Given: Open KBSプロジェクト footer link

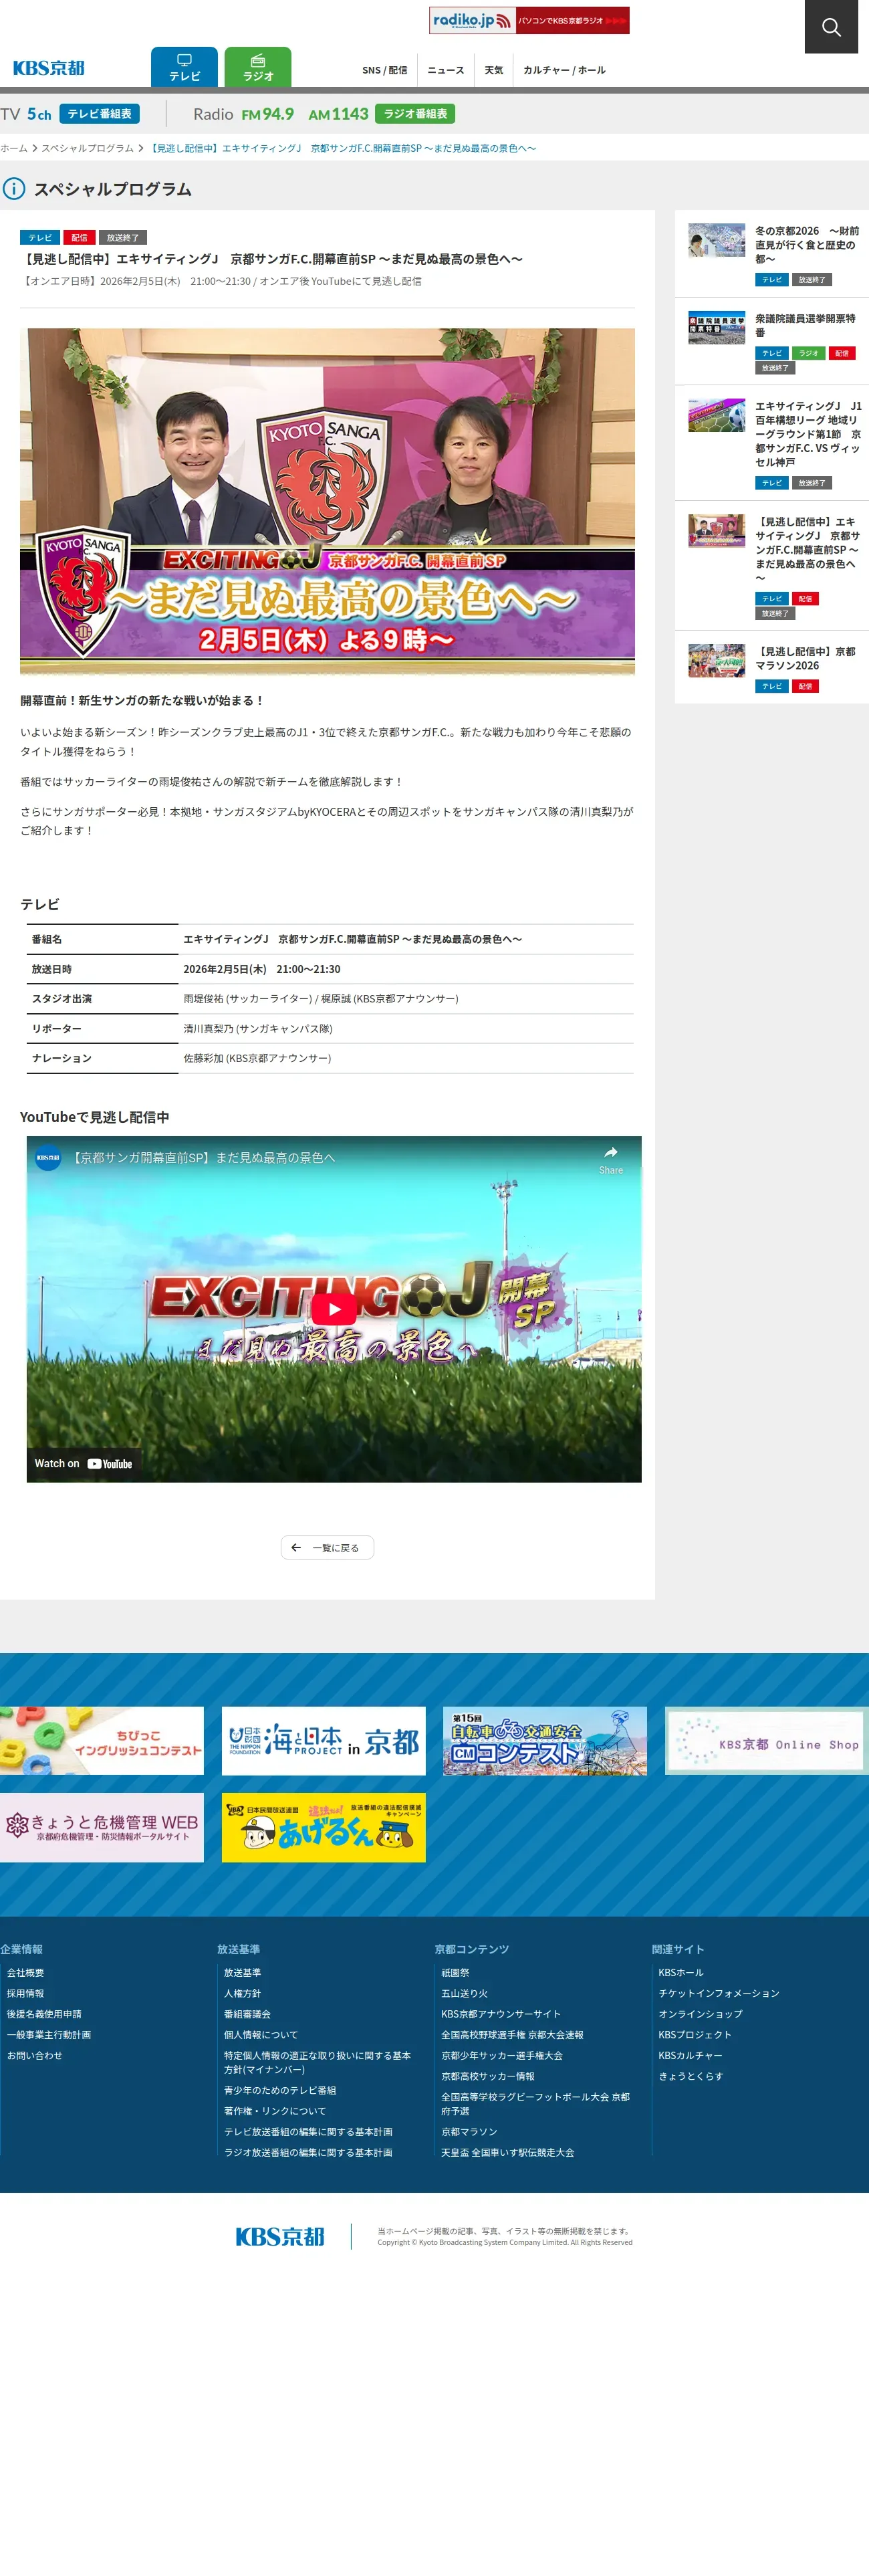Looking at the screenshot, I should (695, 2034).
